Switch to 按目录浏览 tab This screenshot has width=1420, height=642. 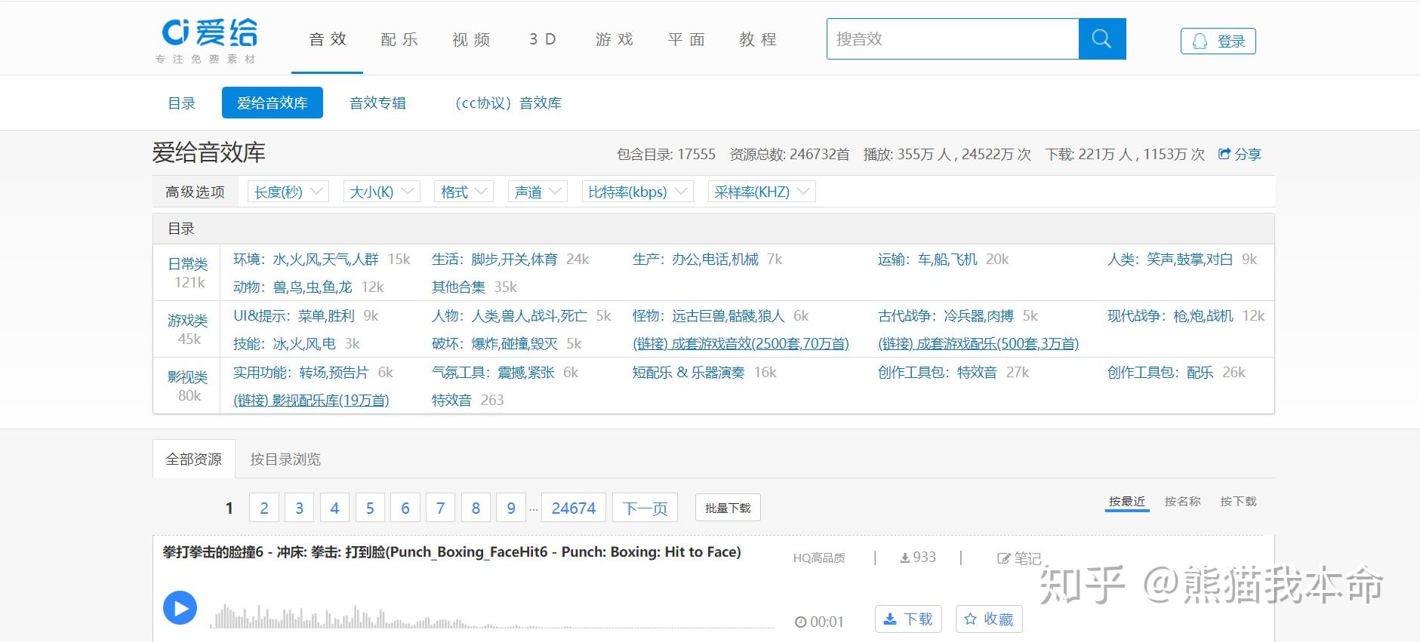point(285,459)
